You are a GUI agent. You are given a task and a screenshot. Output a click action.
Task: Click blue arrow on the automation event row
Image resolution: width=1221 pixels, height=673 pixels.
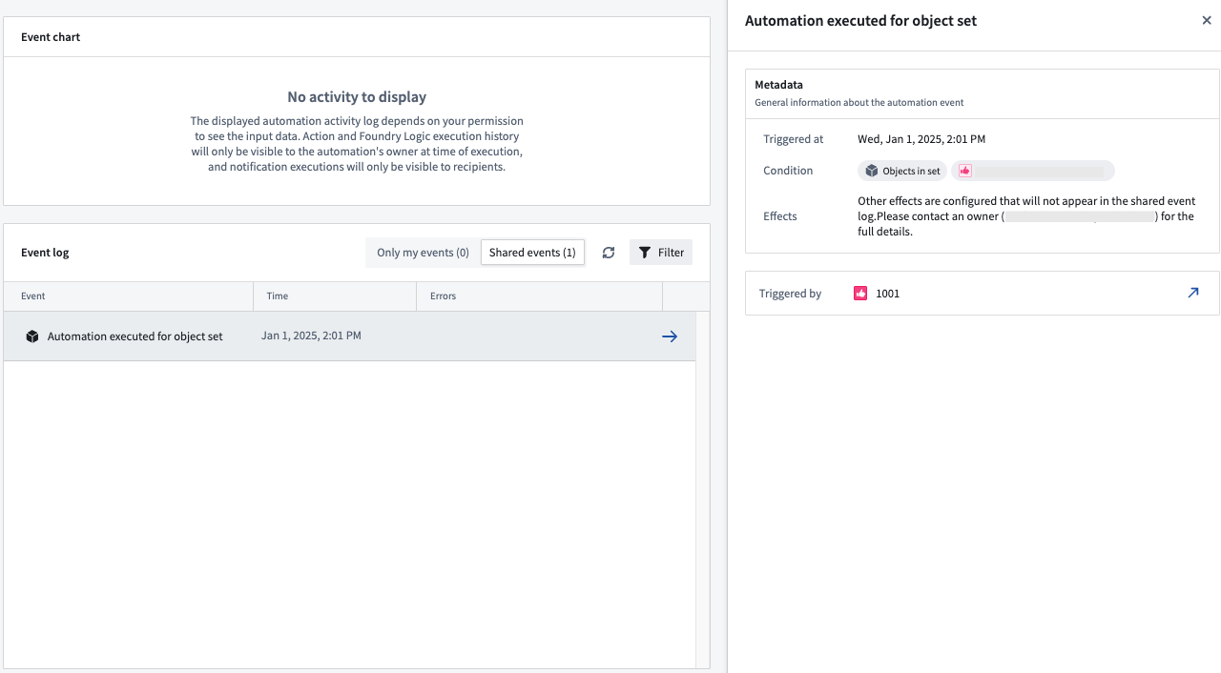670,336
